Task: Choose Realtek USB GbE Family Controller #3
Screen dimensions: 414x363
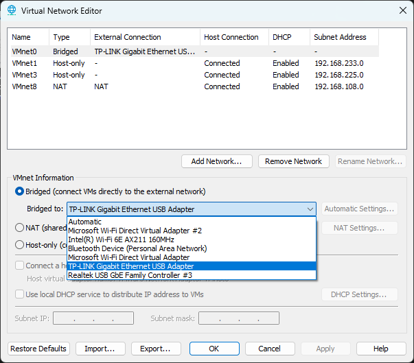Action: click(x=192, y=275)
